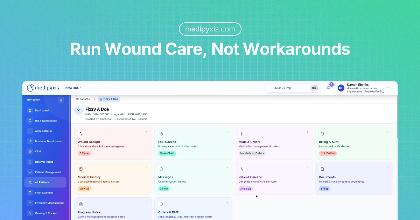420x220 pixels.
Task: Click the Available timeline badge
Action: point(246,189)
